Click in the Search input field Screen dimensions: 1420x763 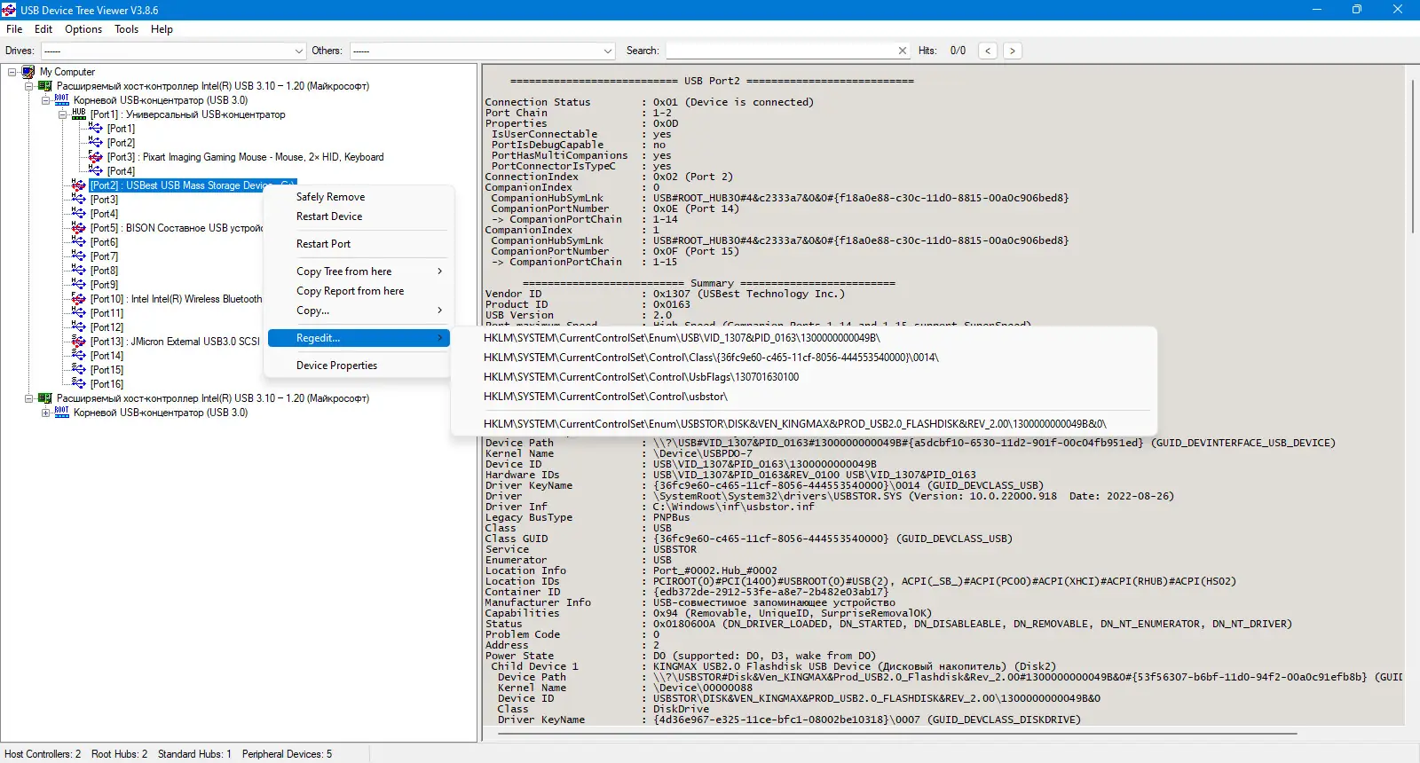click(x=781, y=51)
